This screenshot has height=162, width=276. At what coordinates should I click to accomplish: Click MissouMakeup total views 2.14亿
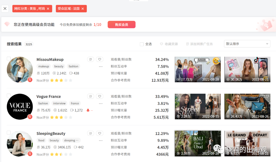pos(60,73)
